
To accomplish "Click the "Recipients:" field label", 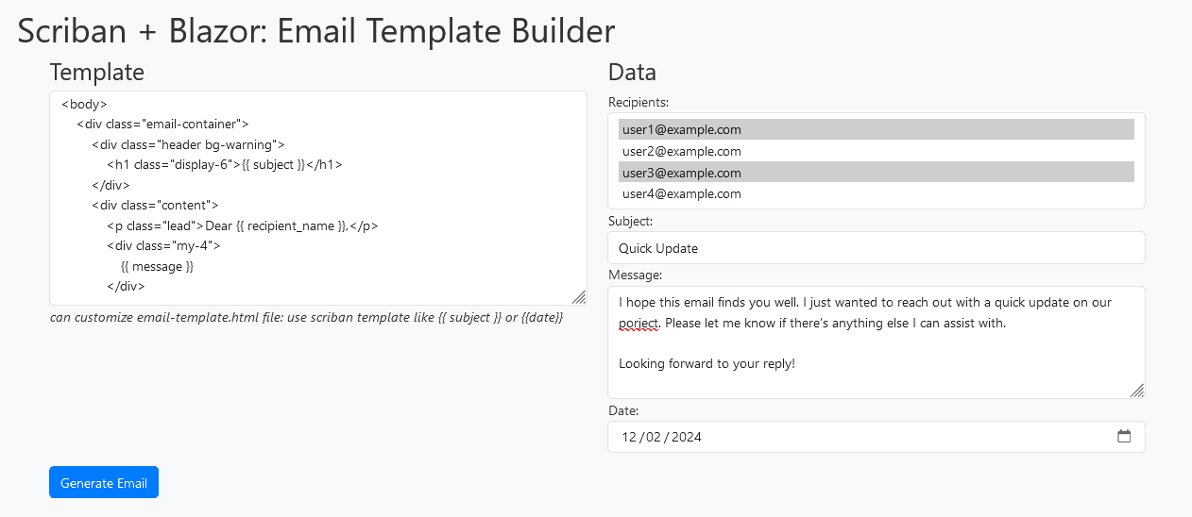I will tap(640, 102).
